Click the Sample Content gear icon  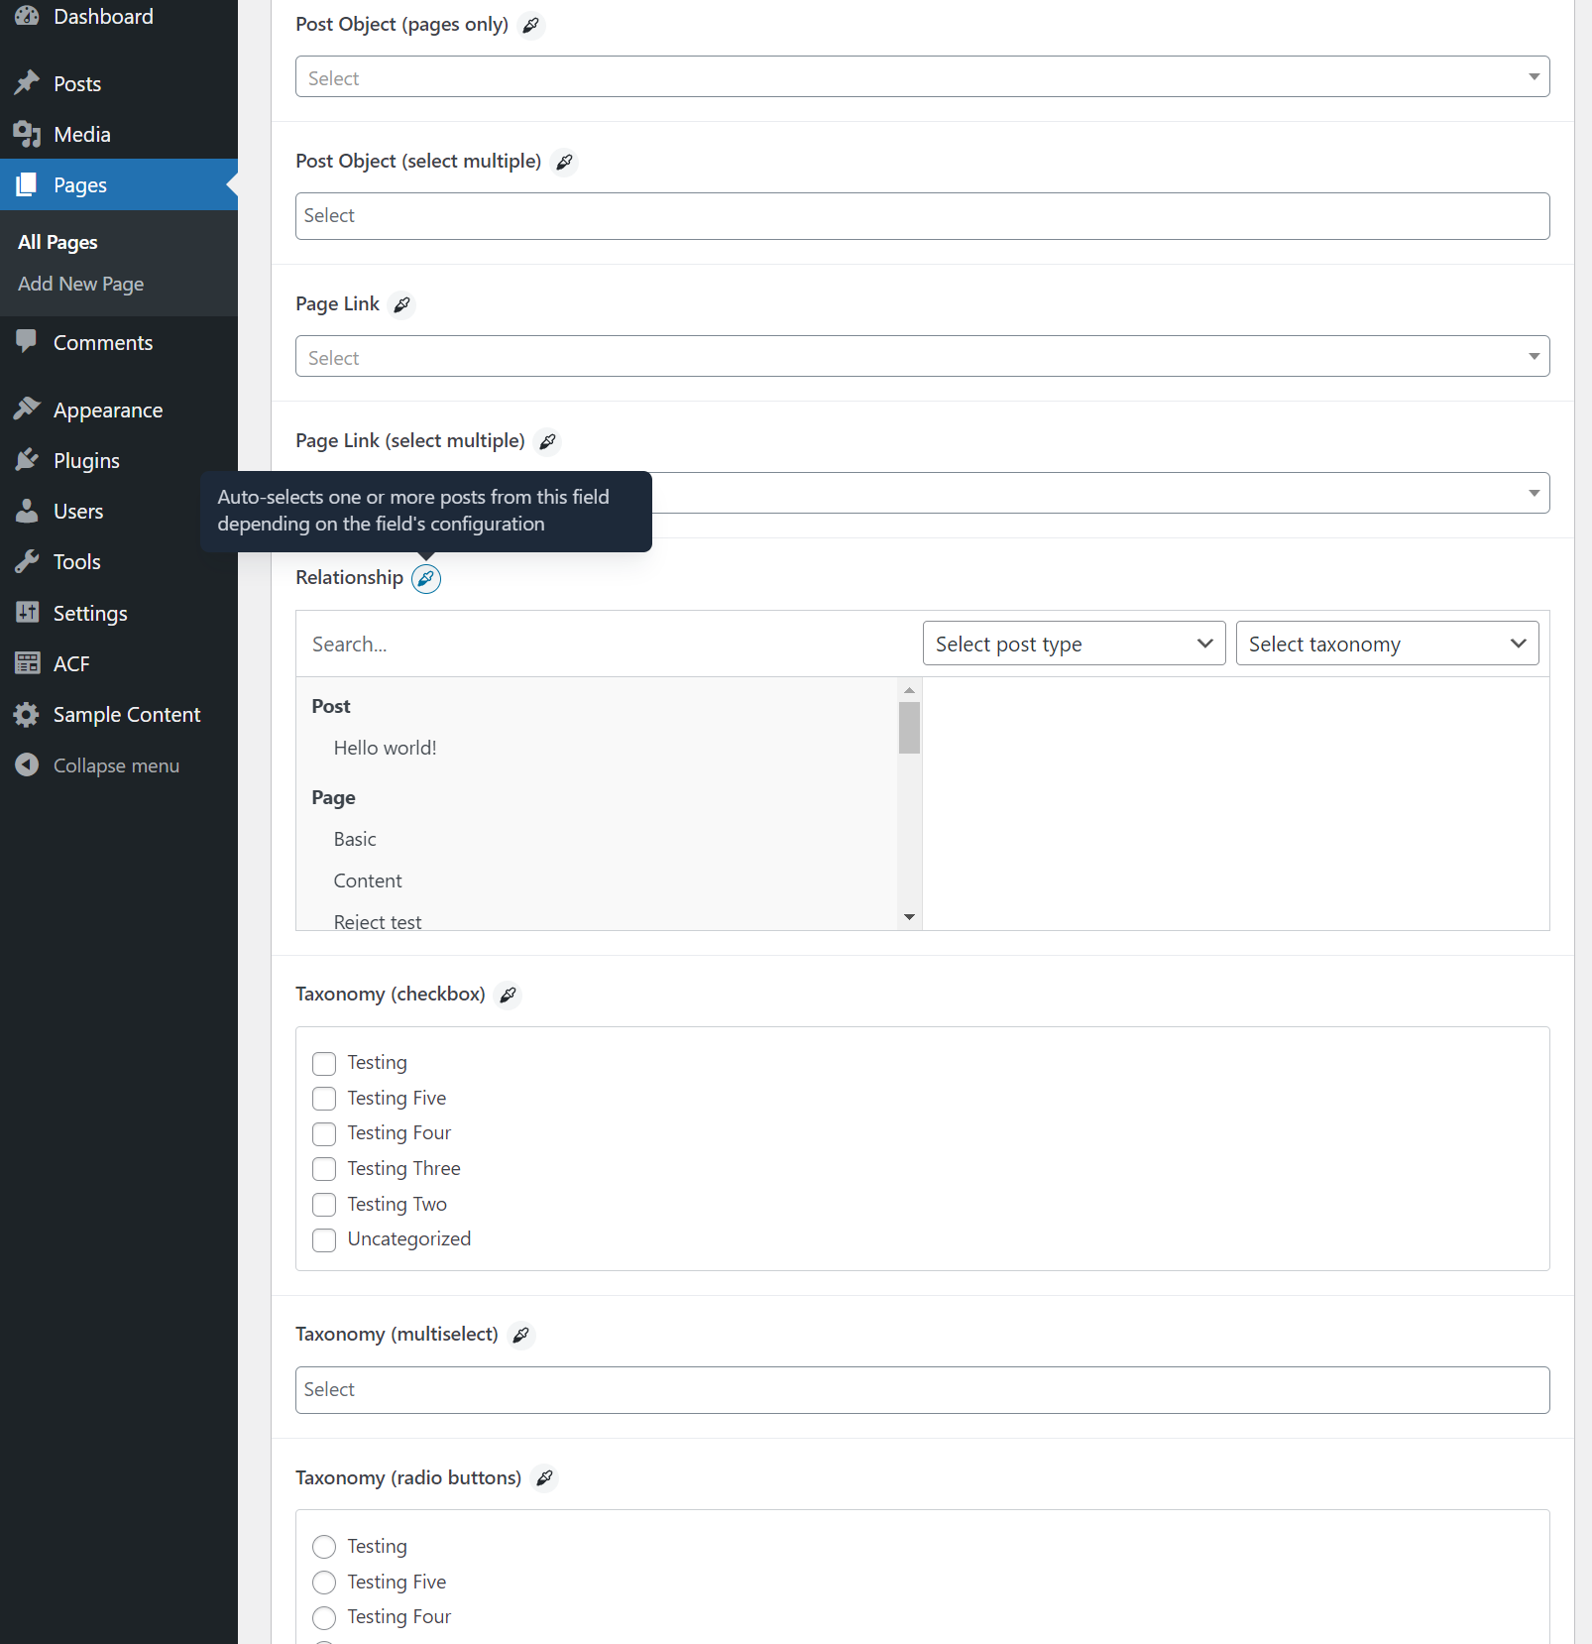[27, 714]
